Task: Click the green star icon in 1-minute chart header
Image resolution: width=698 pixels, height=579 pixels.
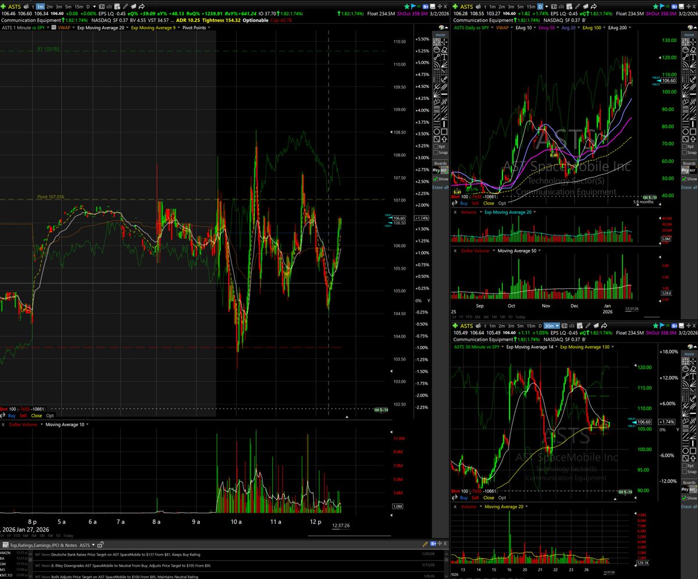Action: tap(407, 6)
